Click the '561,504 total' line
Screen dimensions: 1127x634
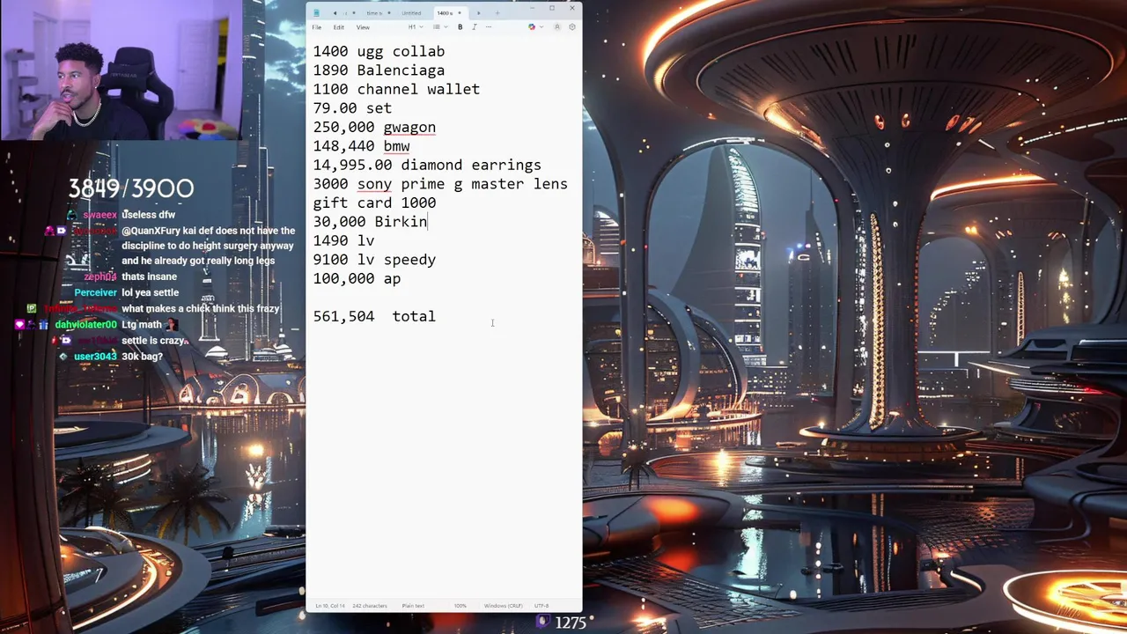coord(374,316)
